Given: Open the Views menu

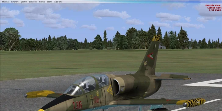Looking at the screenshot, I should (x=42, y=2).
